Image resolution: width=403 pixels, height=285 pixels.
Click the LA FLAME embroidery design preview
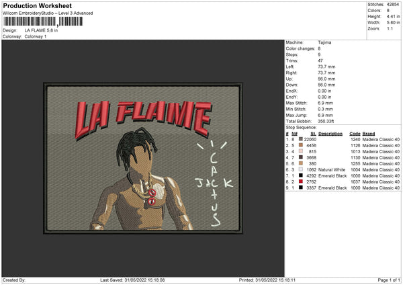coord(143,158)
